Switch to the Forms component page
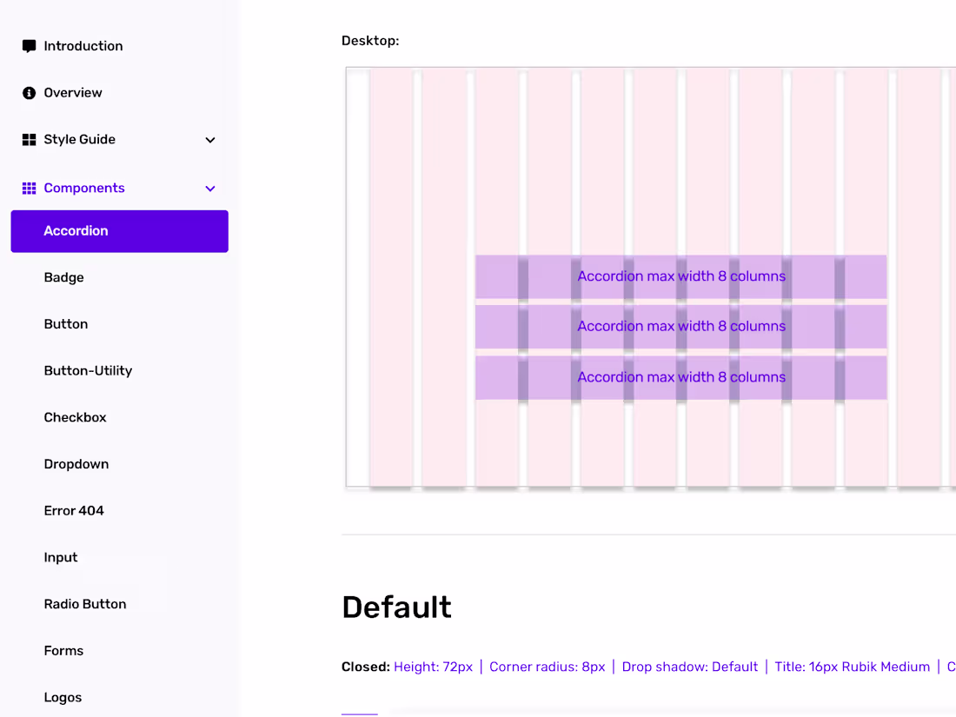The height and width of the screenshot is (717, 956). [63, 650]
